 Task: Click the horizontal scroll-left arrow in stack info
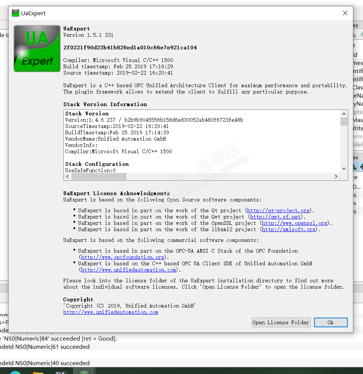(x=67, y=176)
